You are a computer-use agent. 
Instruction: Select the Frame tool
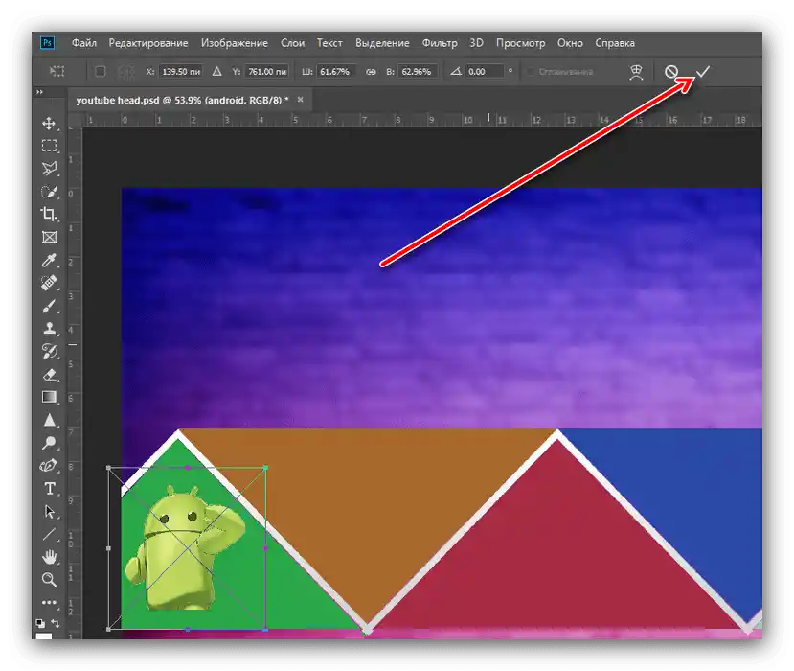49,237
